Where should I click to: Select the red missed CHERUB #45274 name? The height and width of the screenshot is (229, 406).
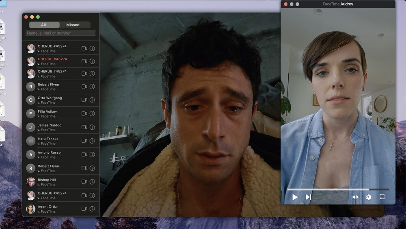pyautogui.click(x=52, y=59)
